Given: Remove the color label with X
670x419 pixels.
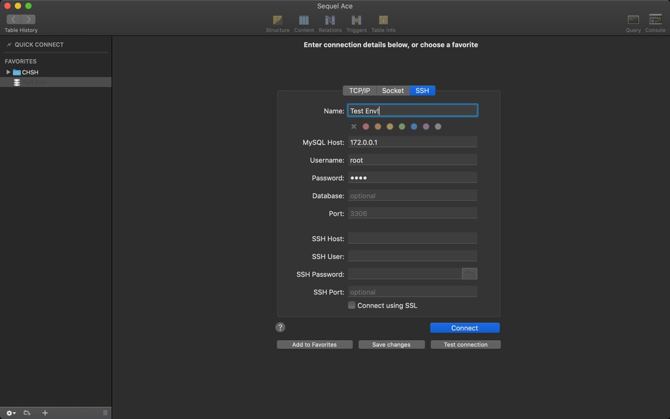Looking at the screenshot, I should 353,127.
